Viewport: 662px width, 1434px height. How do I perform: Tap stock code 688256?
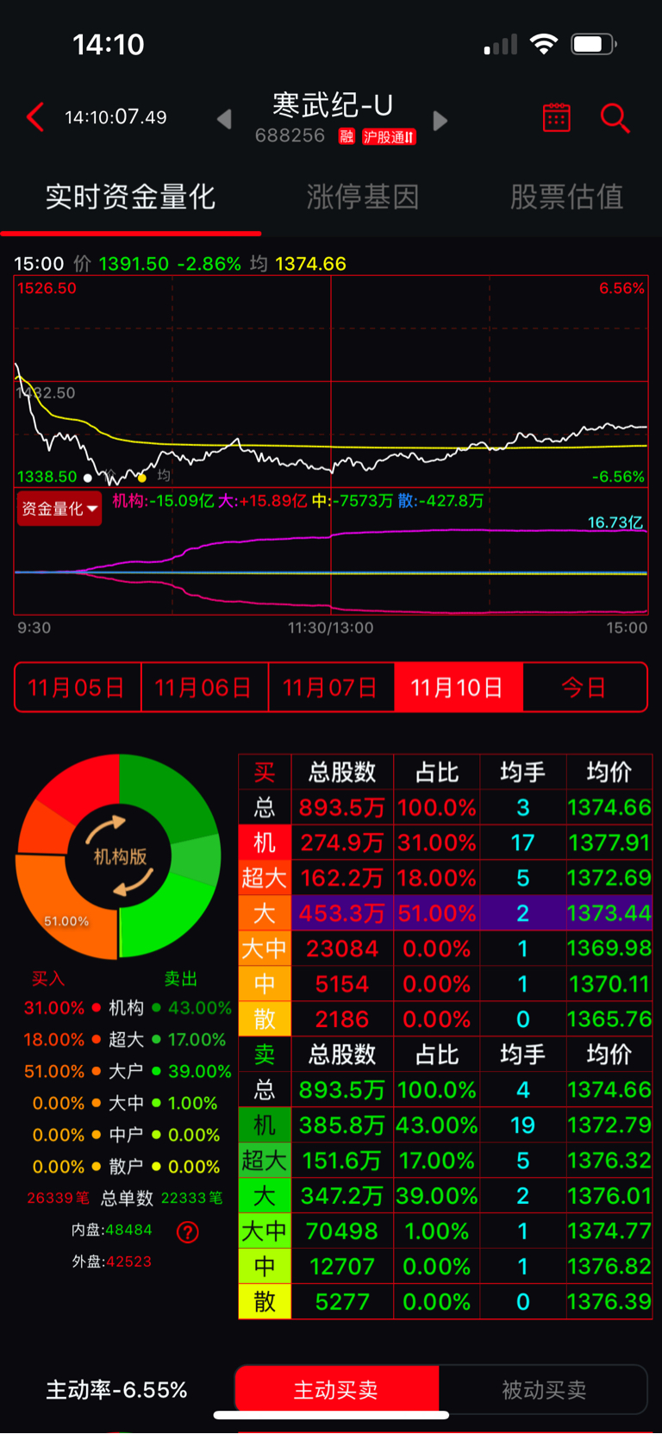(x=290, y=135)
